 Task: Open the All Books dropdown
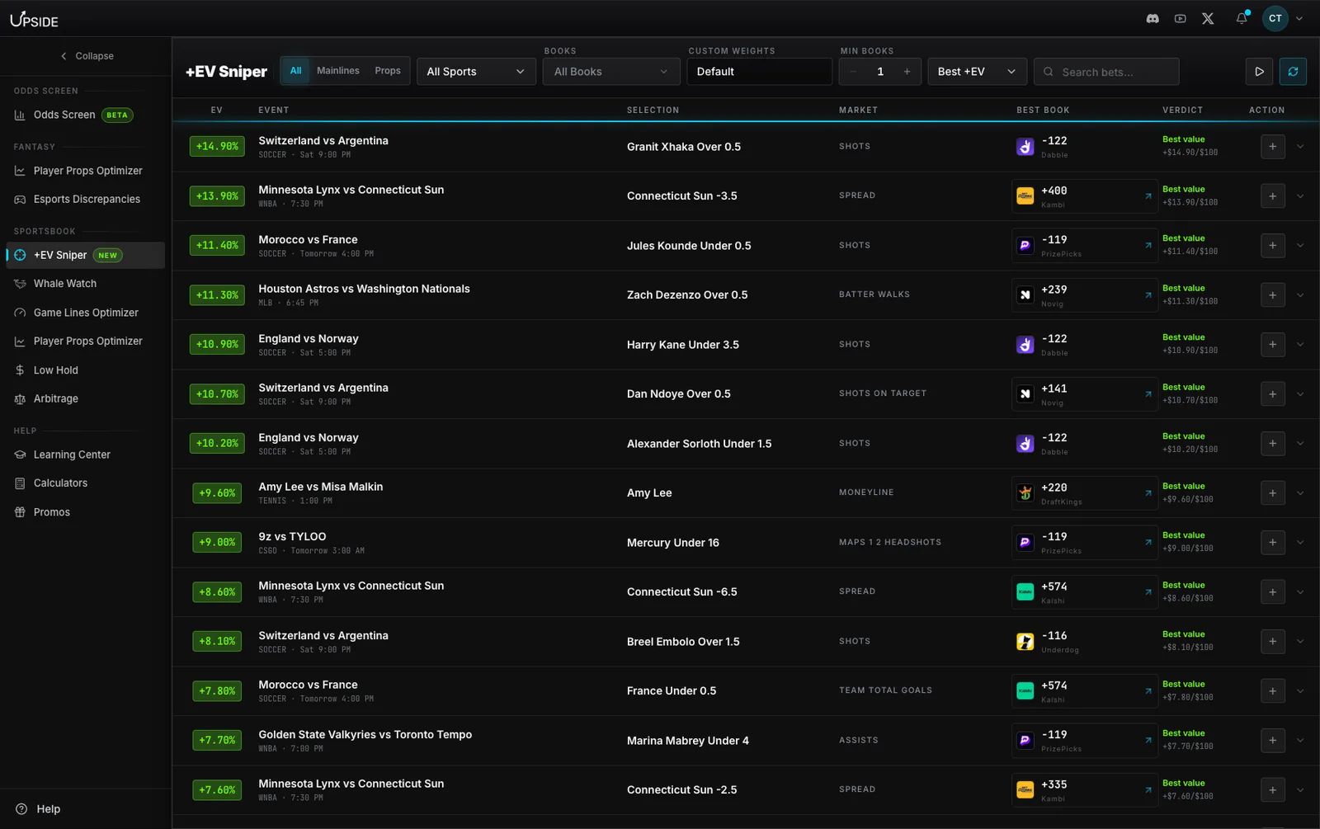[x=610, y=72]
